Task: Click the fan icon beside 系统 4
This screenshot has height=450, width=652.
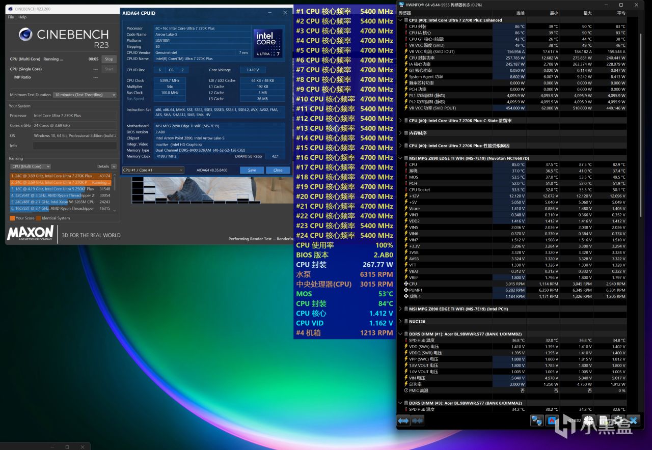Action: pos(406,296)
